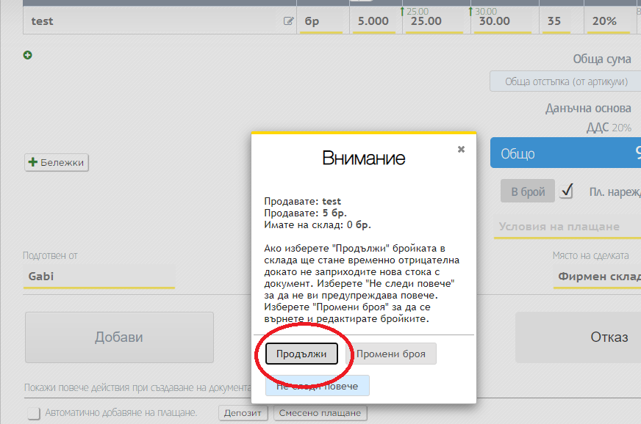Image resolution: width=641 pixels, height=424 pixels.
Task: Click the Обща отстъпка input field
Action: coord(565,81)
